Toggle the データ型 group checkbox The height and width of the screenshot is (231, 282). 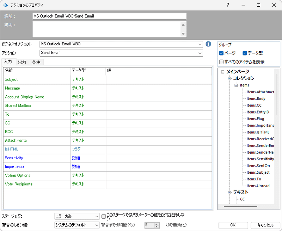245,53
